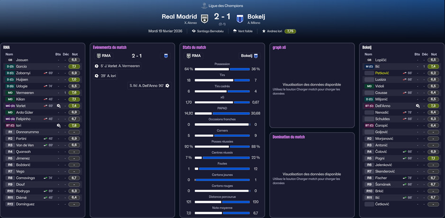This screenshot has width=445, height=218.
Task: Click the goal ball icon after Dell'Anno 90'
Action: [x=167, y=86]
